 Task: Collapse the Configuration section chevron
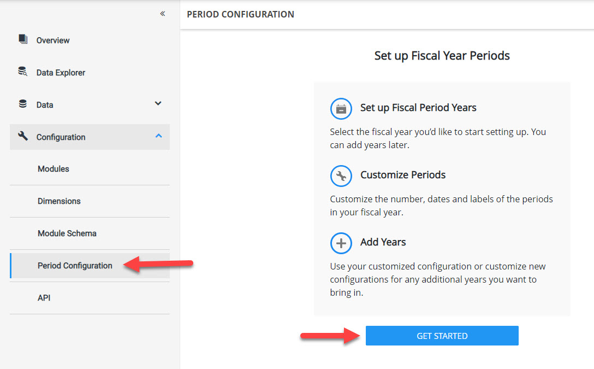(x=158, y=136)
